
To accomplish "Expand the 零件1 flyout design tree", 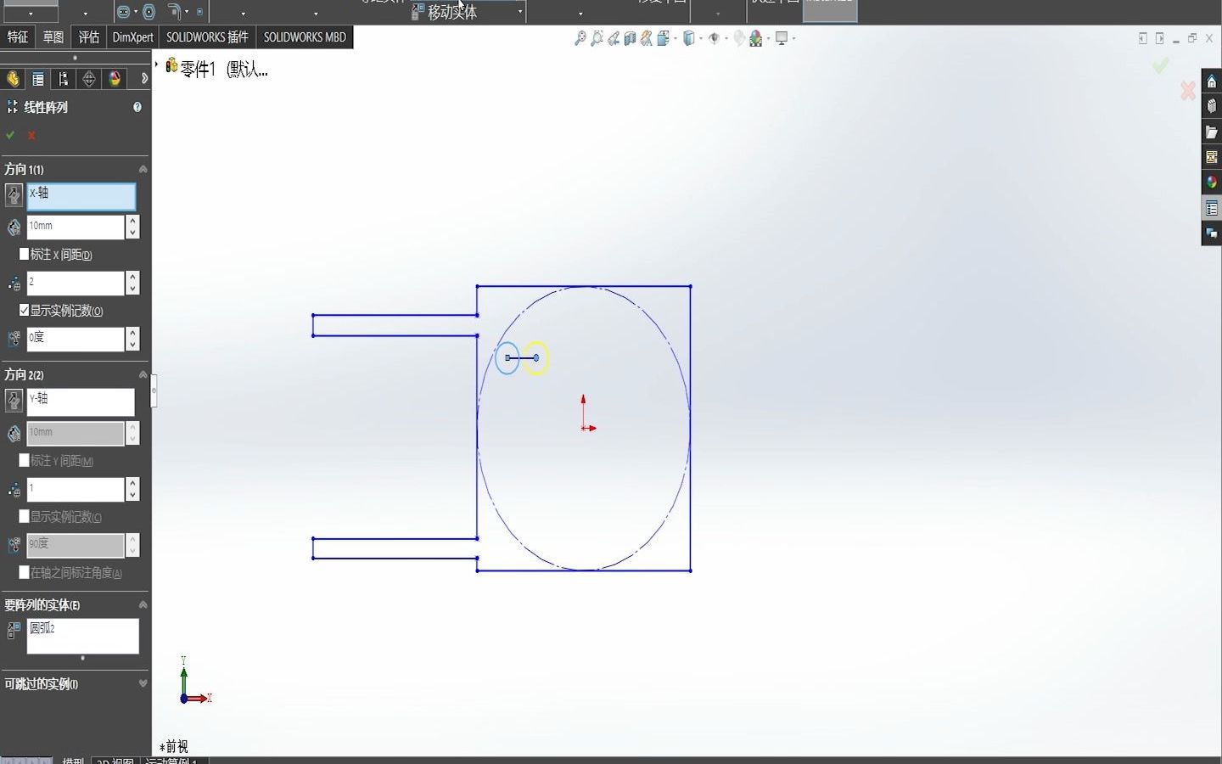I will click(x=157, y=65).
